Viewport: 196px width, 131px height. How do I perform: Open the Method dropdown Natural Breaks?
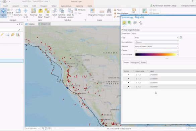click(156, 46)
